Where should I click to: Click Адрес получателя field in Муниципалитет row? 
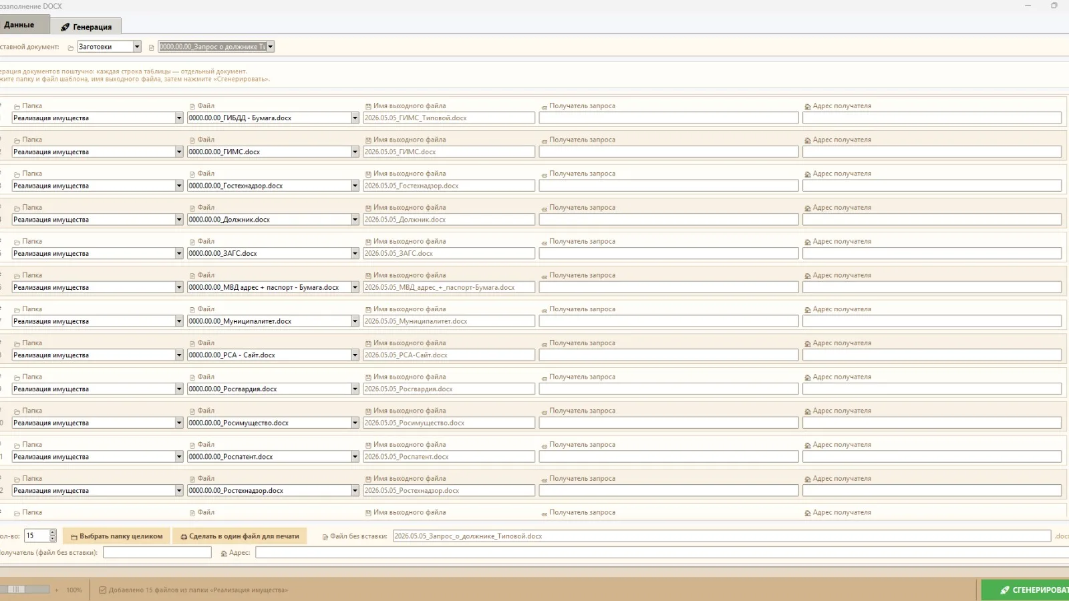(x=932, y=321)
